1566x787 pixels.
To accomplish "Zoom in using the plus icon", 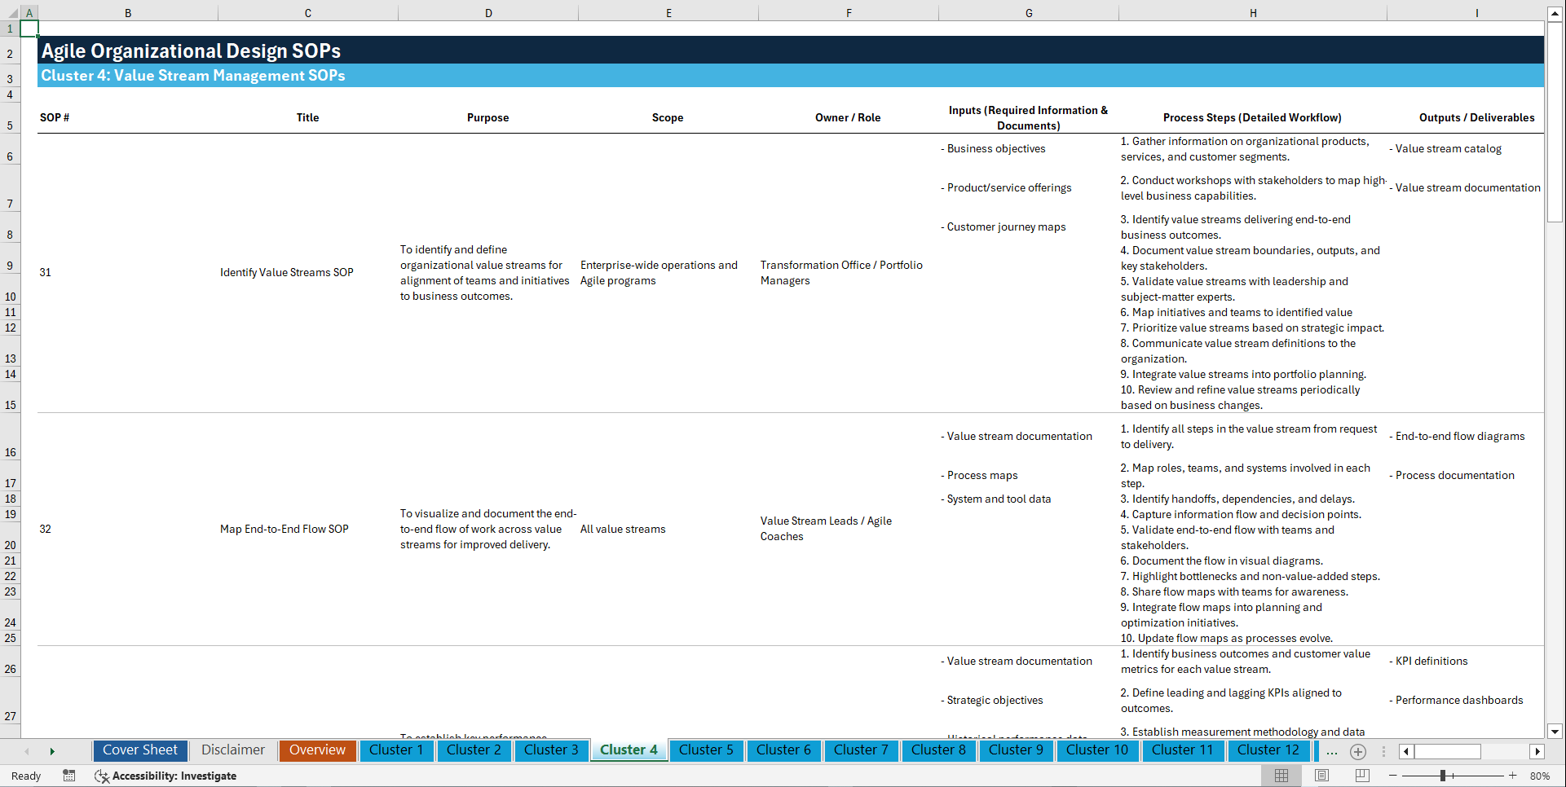I will click(1512, 776).
